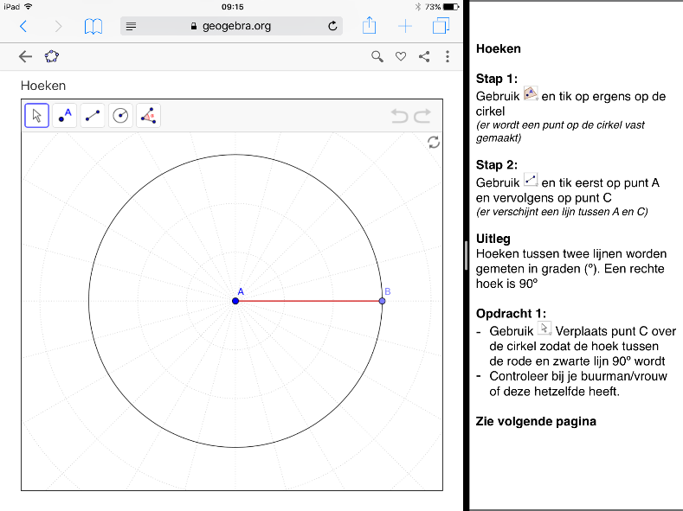683x511 pixels.
Task: Open a new Safari tab
Action: pos(405,26)
